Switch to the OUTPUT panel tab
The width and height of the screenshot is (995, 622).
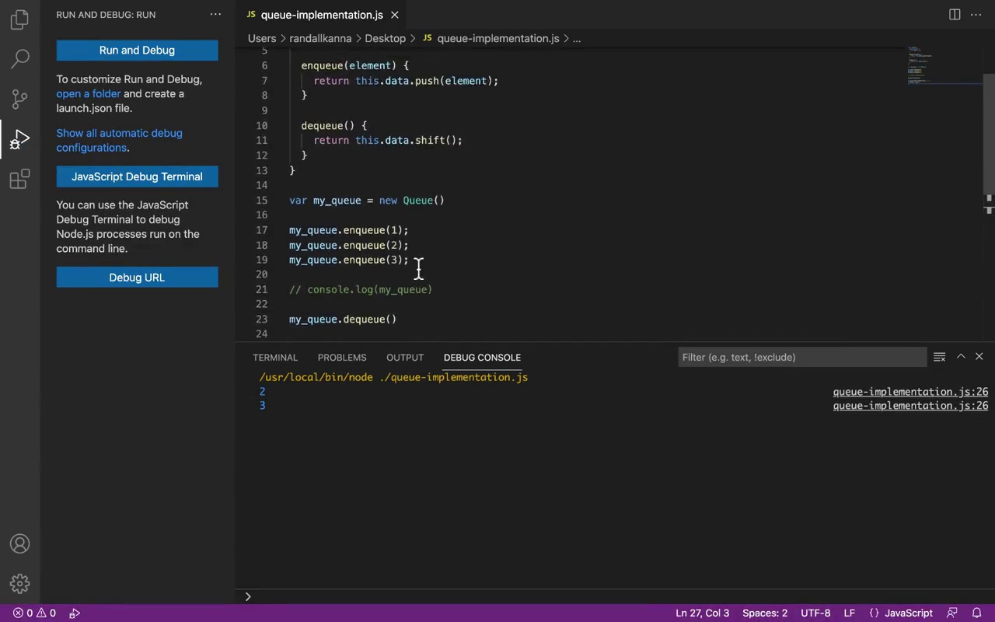click(405, 358)
